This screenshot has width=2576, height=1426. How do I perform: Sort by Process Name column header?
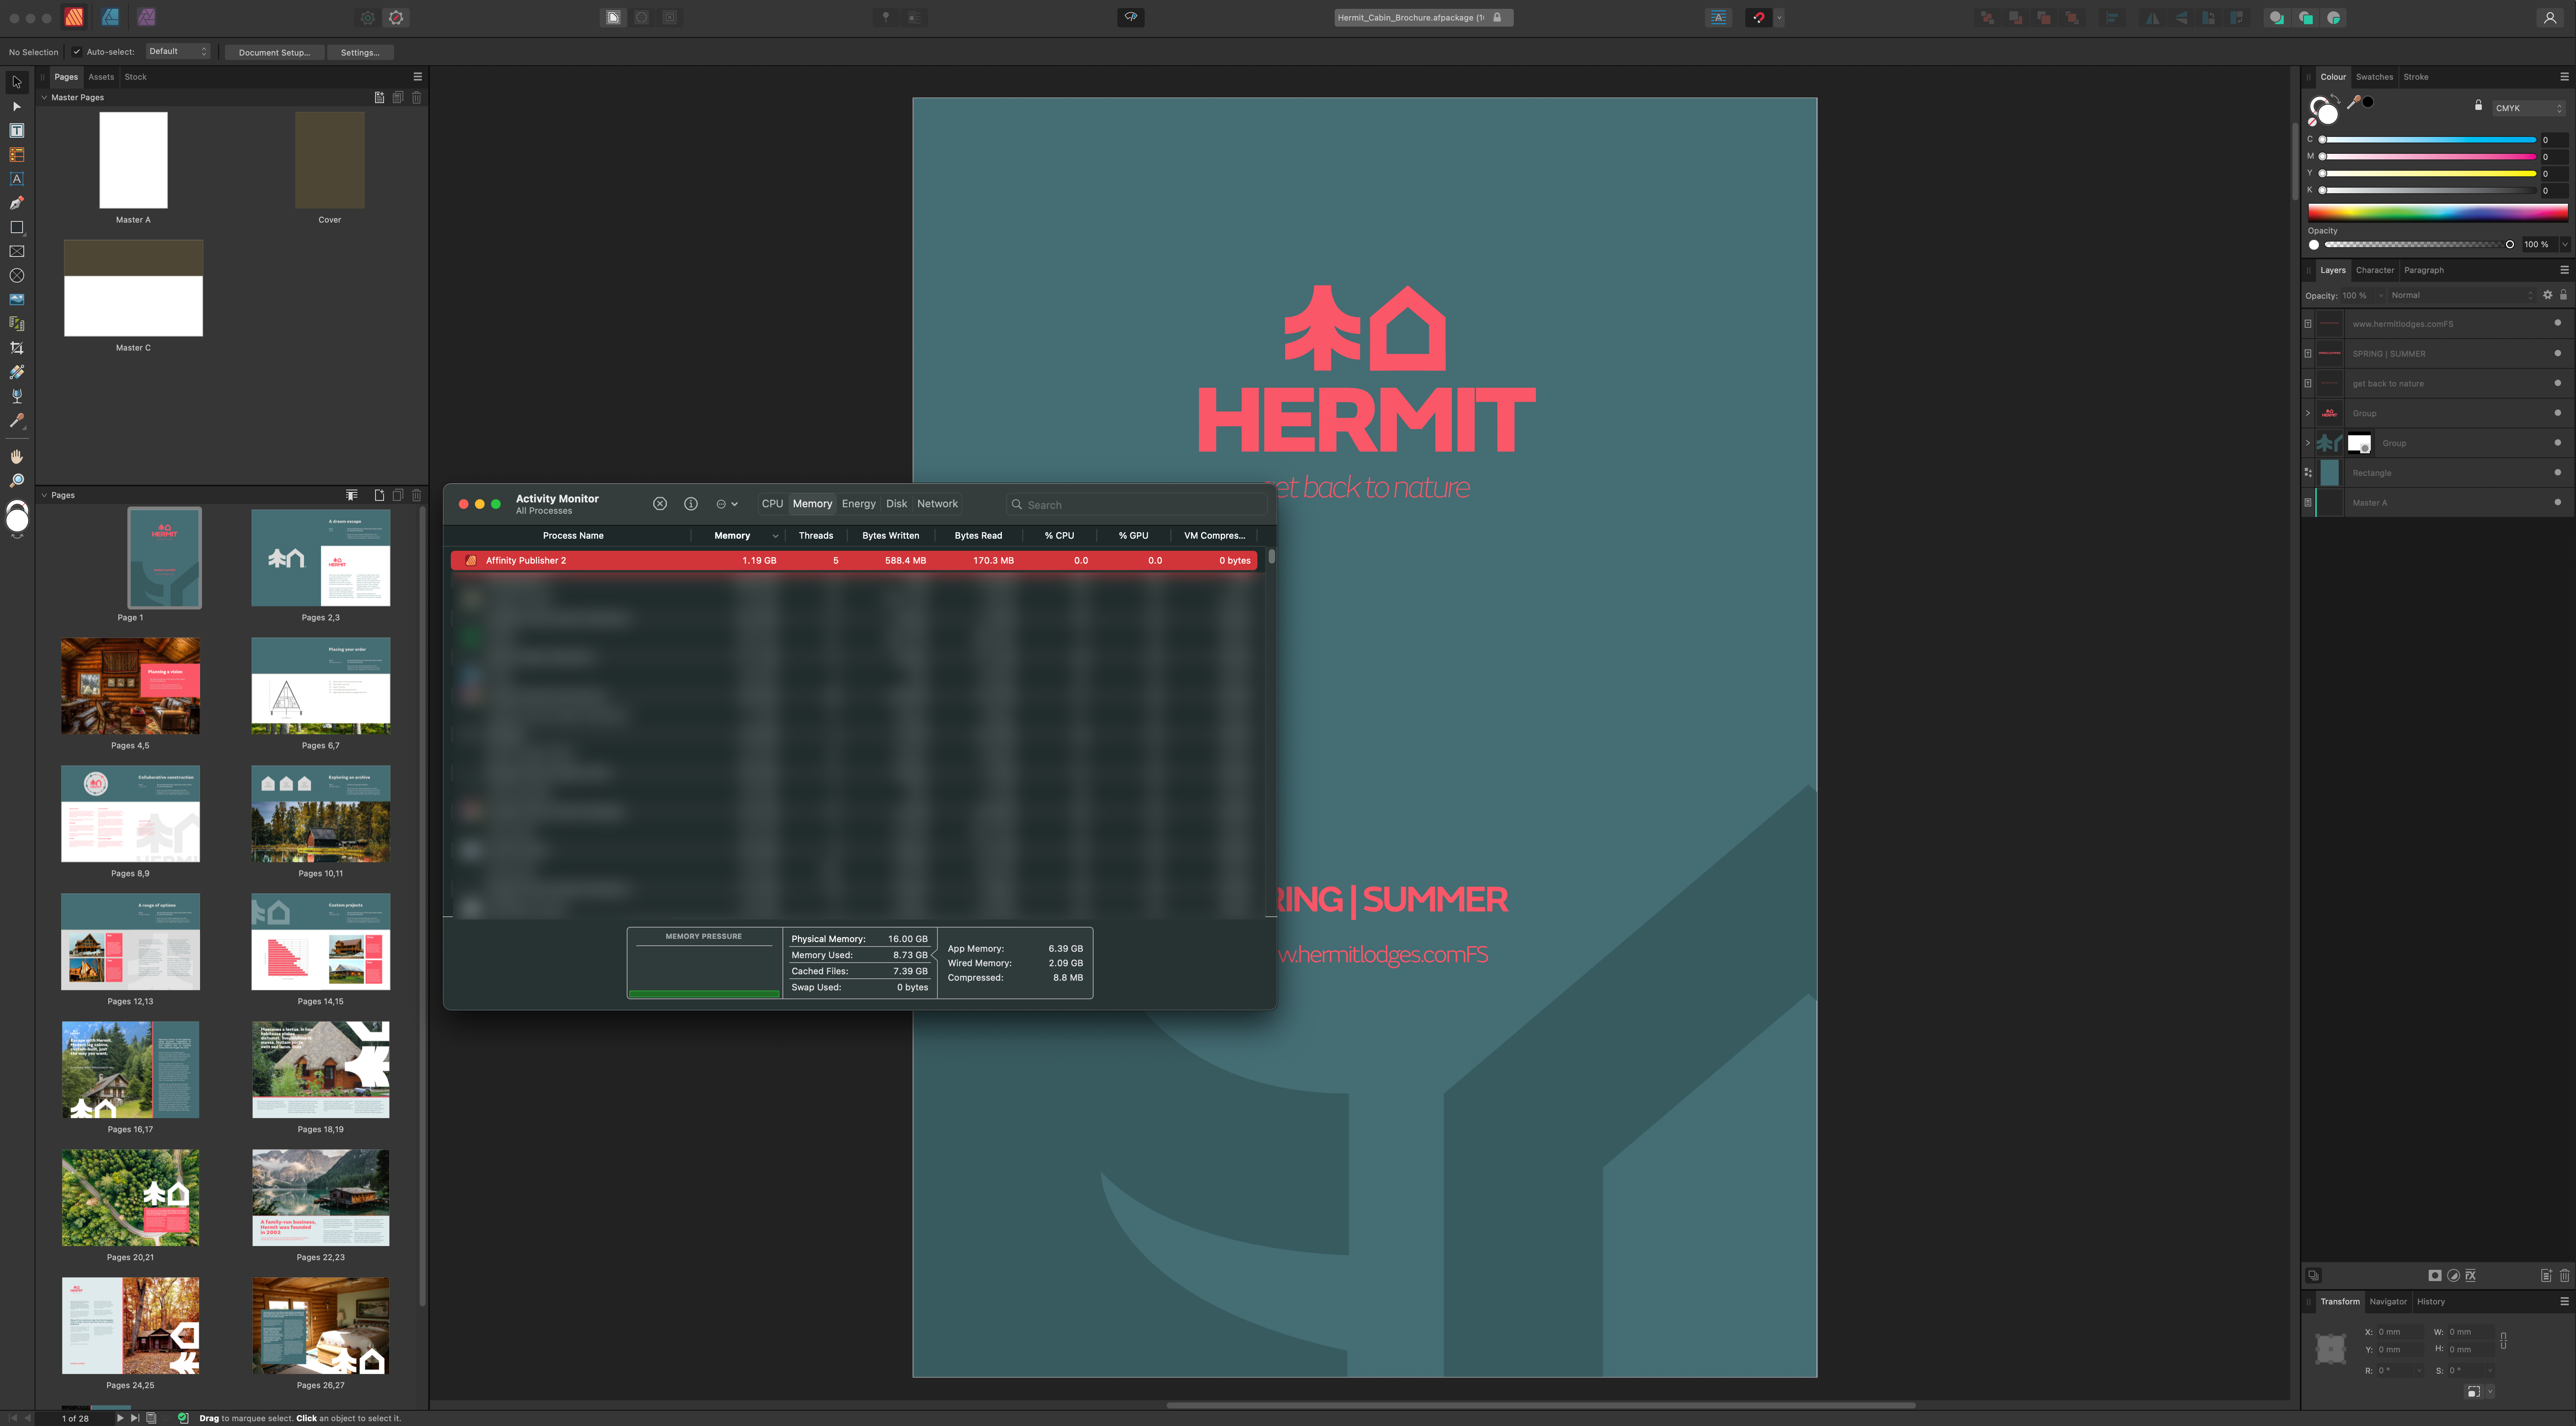573,536
